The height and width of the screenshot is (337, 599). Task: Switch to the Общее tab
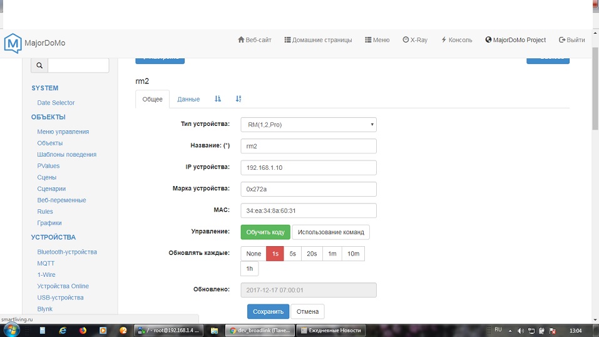coord(153,99)
